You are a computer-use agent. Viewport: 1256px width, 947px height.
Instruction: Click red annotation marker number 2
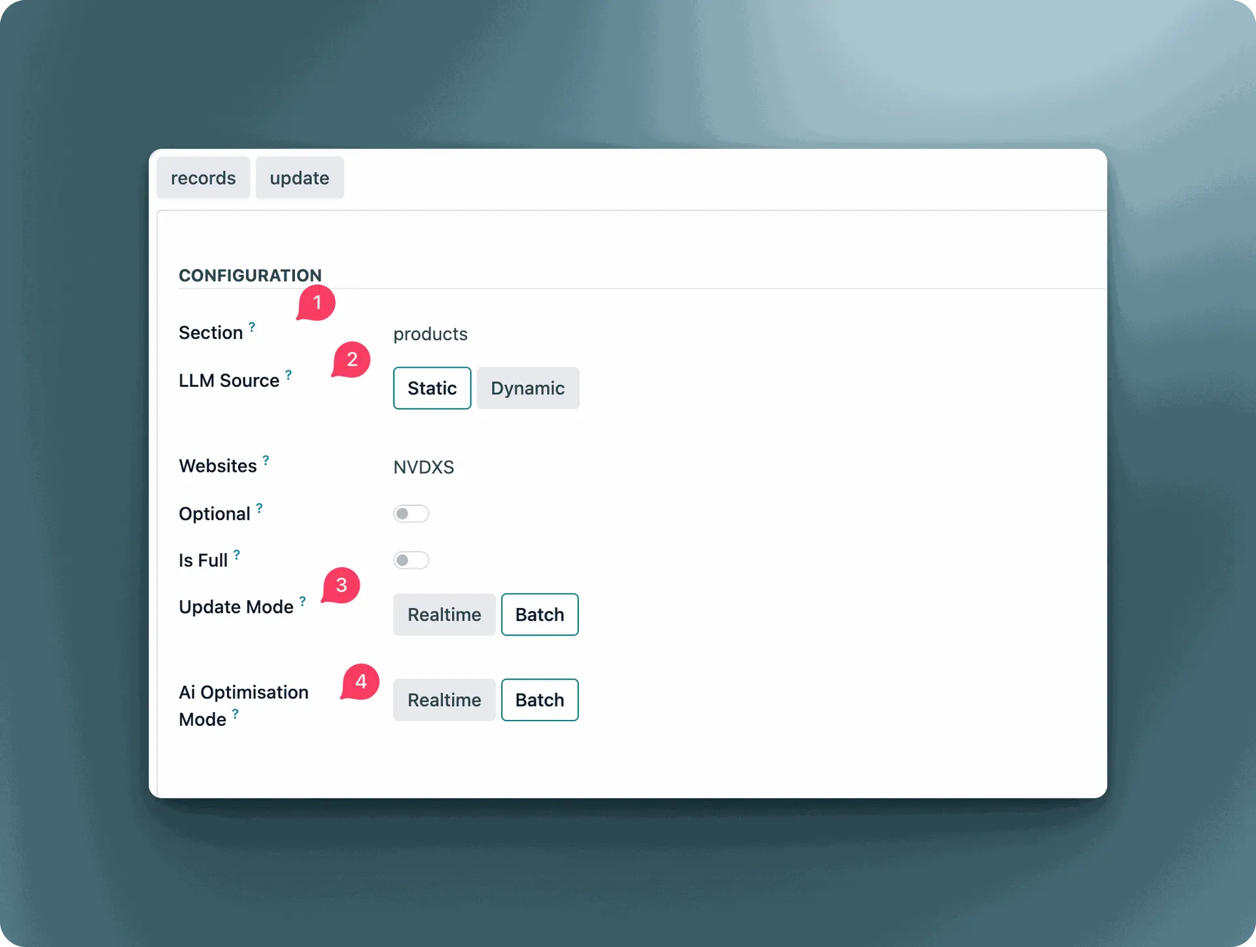click(x=352, y=359)
